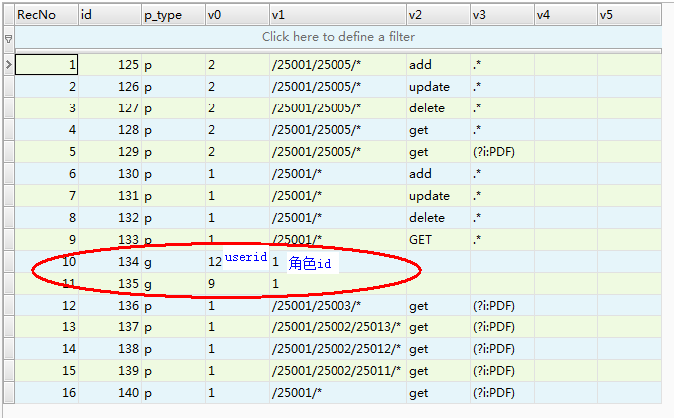This screenshot has width=674, height=418.
Task: Sort by the p_type column header
Action: click(173, 15)
